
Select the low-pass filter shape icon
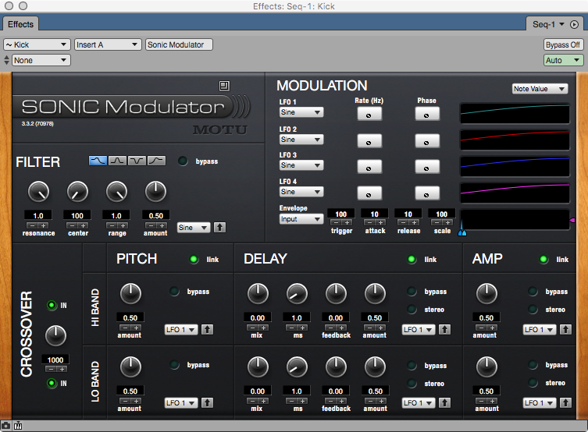click(x=98, y=161)
